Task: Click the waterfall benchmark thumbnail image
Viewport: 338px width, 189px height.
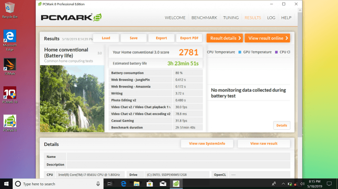Action: click(72, 99)
